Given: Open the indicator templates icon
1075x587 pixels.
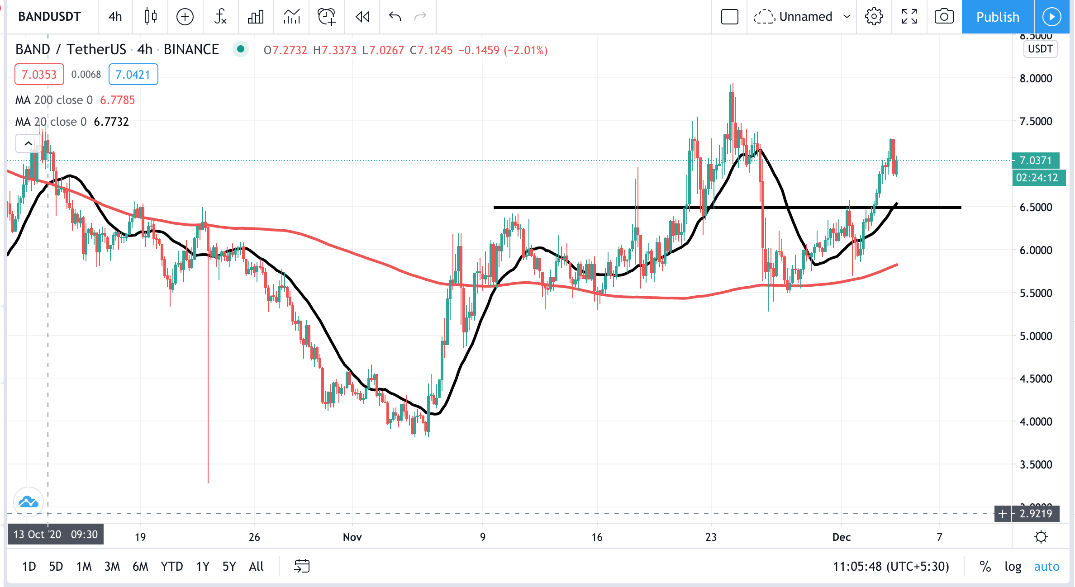Looking at the screenshot, I should 292,17.
